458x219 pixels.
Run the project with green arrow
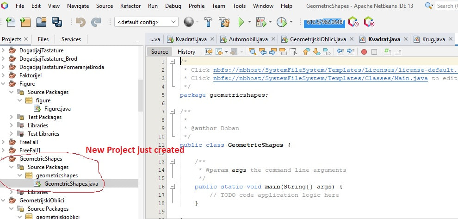tap(241, 22)
